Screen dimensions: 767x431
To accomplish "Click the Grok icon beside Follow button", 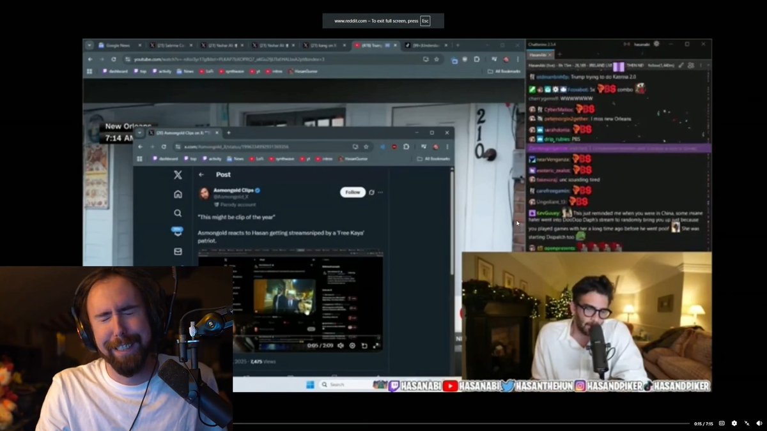I will [372, 192].
